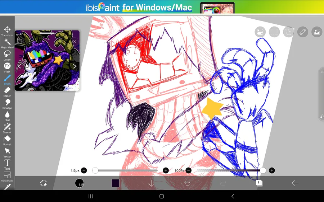Redo the last undone stroke

click(x=223, y=183)
